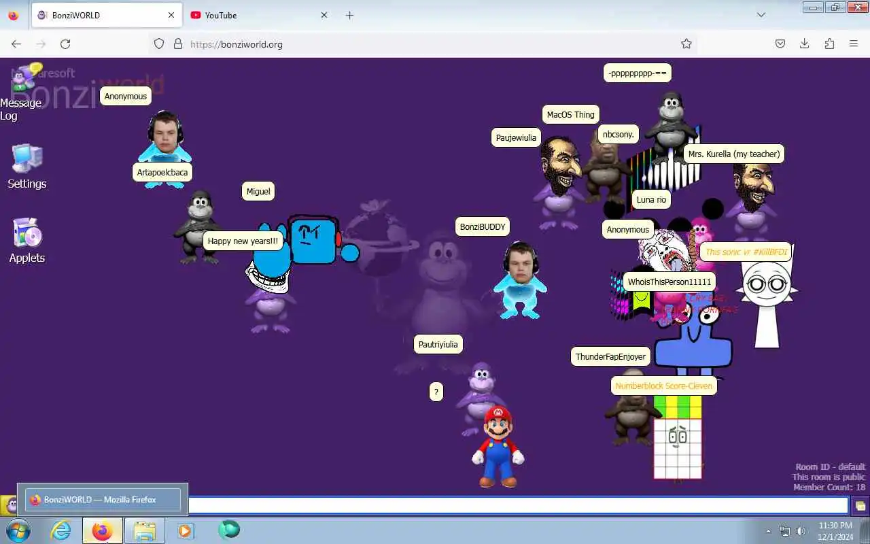Open the Settings computer icon
Screen dimensions: 870x544
tap(27, 158)
